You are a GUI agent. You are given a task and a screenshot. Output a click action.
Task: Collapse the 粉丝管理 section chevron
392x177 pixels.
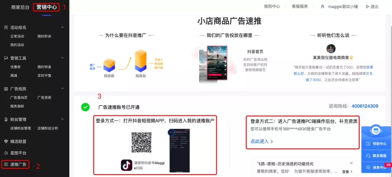[x=62, y=119]
